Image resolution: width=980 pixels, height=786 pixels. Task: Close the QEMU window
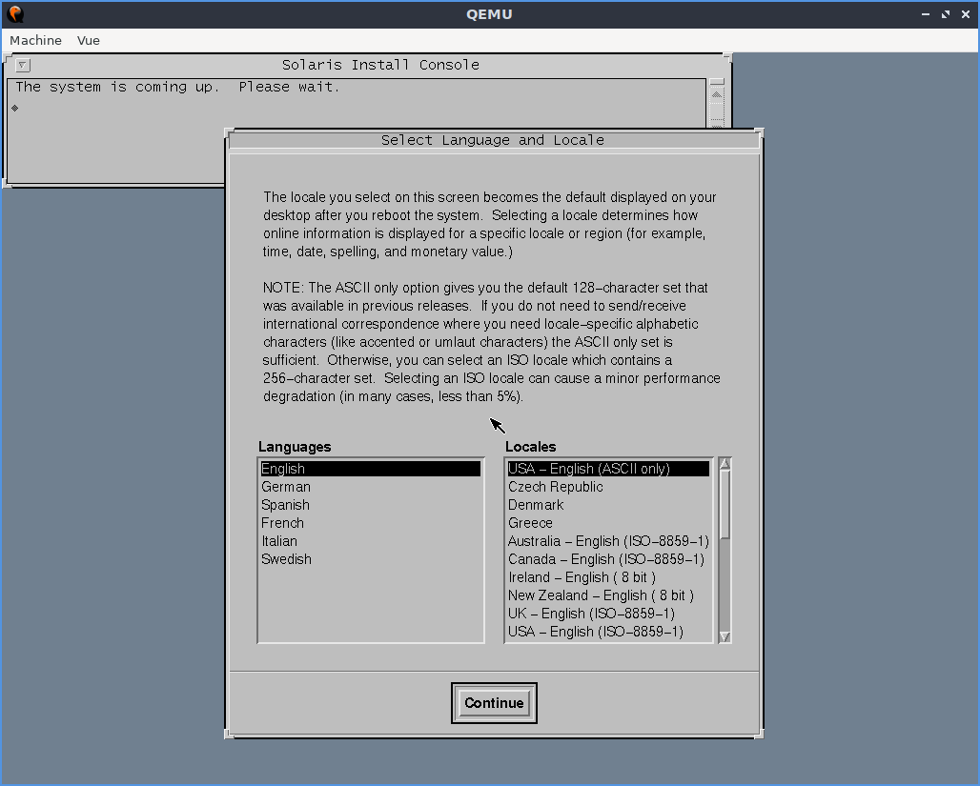(x=966, y=14)
